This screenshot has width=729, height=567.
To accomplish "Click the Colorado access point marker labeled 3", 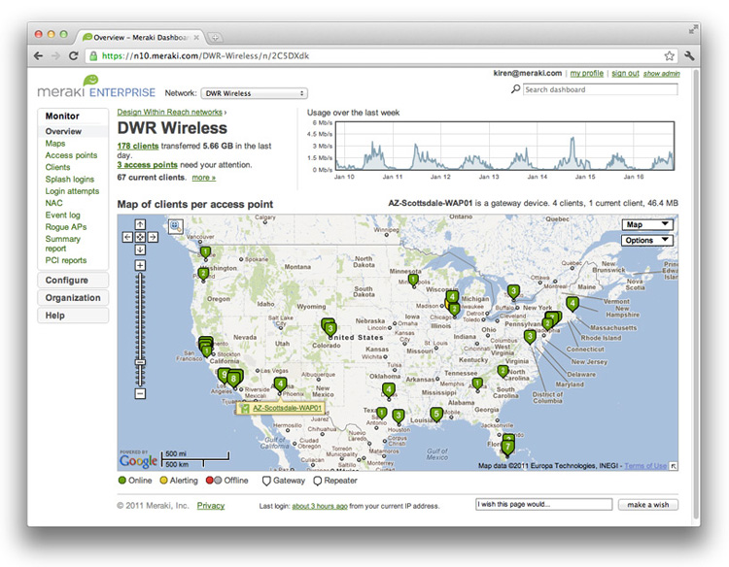I will [x=330, y=329].
